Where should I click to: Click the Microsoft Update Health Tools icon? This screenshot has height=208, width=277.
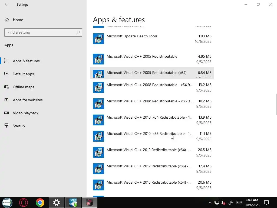click(98, 39)
